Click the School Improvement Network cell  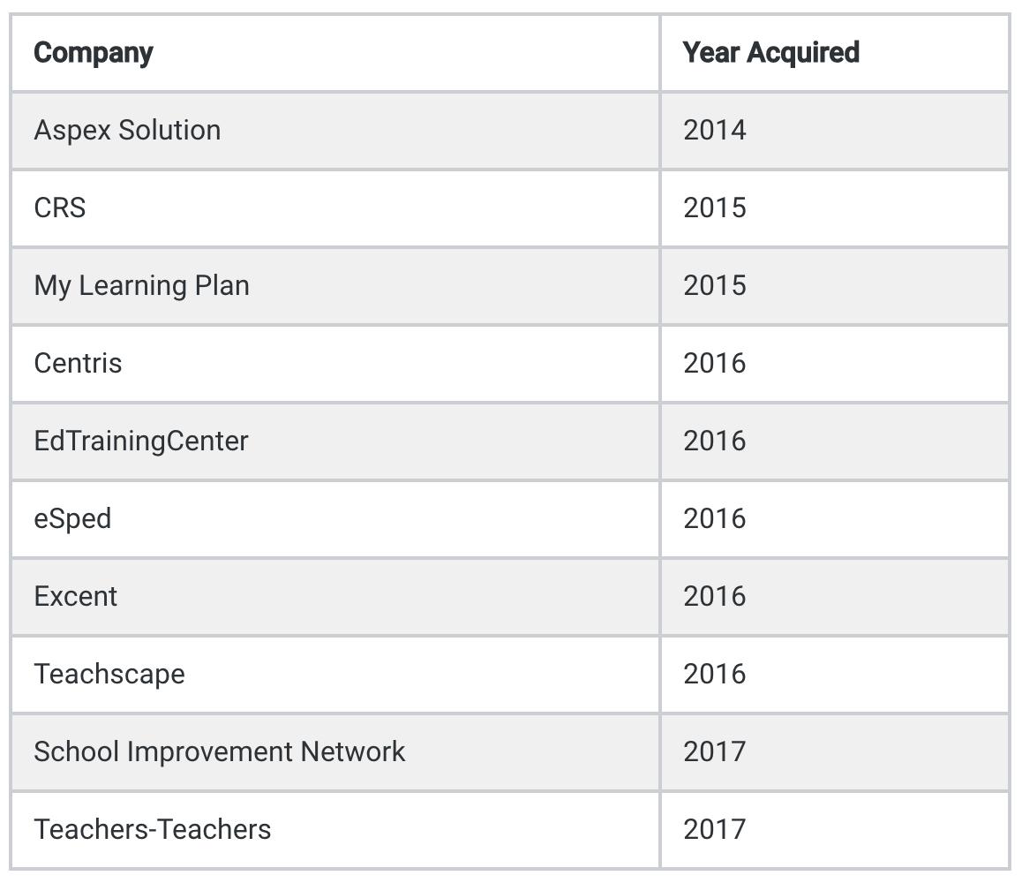tap(335, 751)
